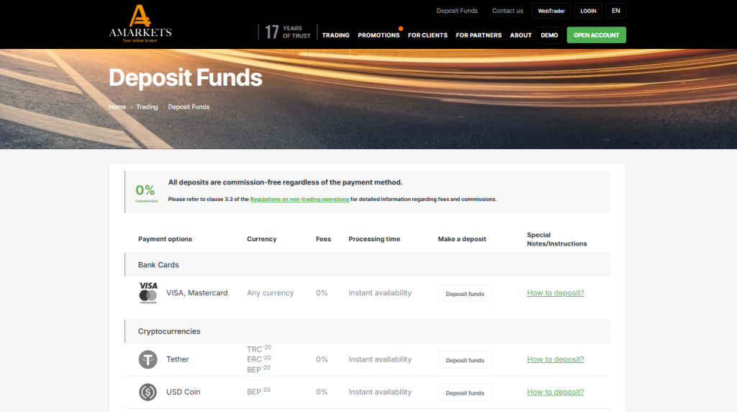Go to Home in breadcrumb
Image resolution: width=737 pixels, height=412 pixels.
point(117,107)
